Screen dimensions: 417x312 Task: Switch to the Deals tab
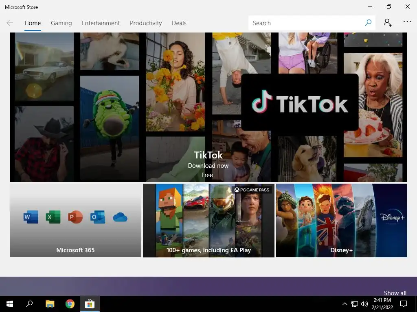pos(179,23)
